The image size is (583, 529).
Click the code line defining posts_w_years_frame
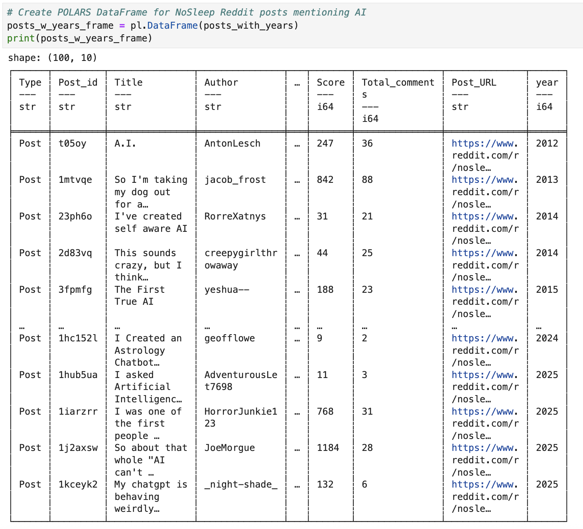[153, 26]
